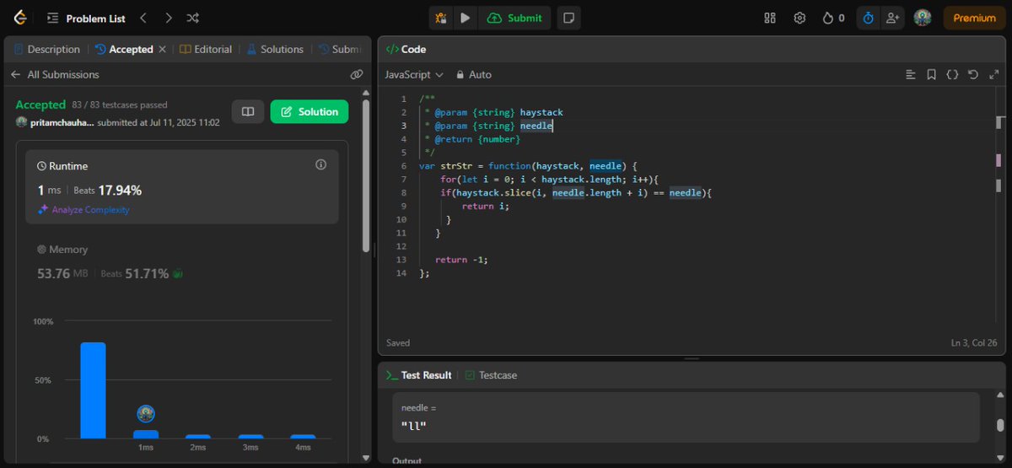
Task: Switch to the Editorial tab
Action: click(206, 49)
